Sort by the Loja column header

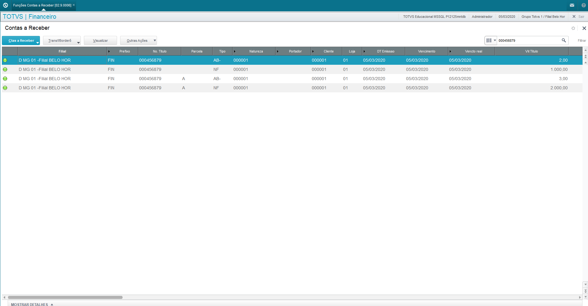coord(352,51)
